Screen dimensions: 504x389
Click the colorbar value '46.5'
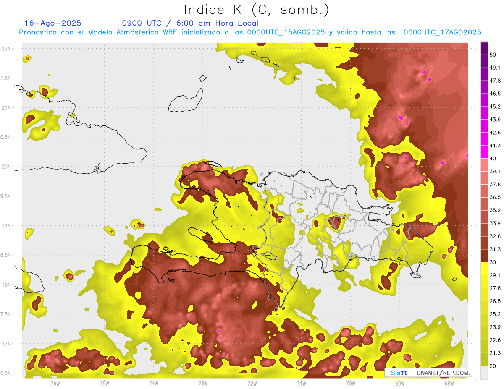(x=495, y=94)
